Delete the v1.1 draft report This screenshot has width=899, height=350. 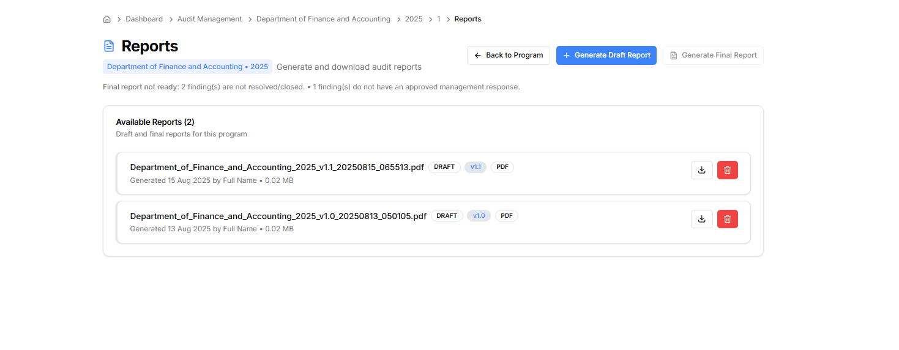pyautogui.click(x=727, y=170)
